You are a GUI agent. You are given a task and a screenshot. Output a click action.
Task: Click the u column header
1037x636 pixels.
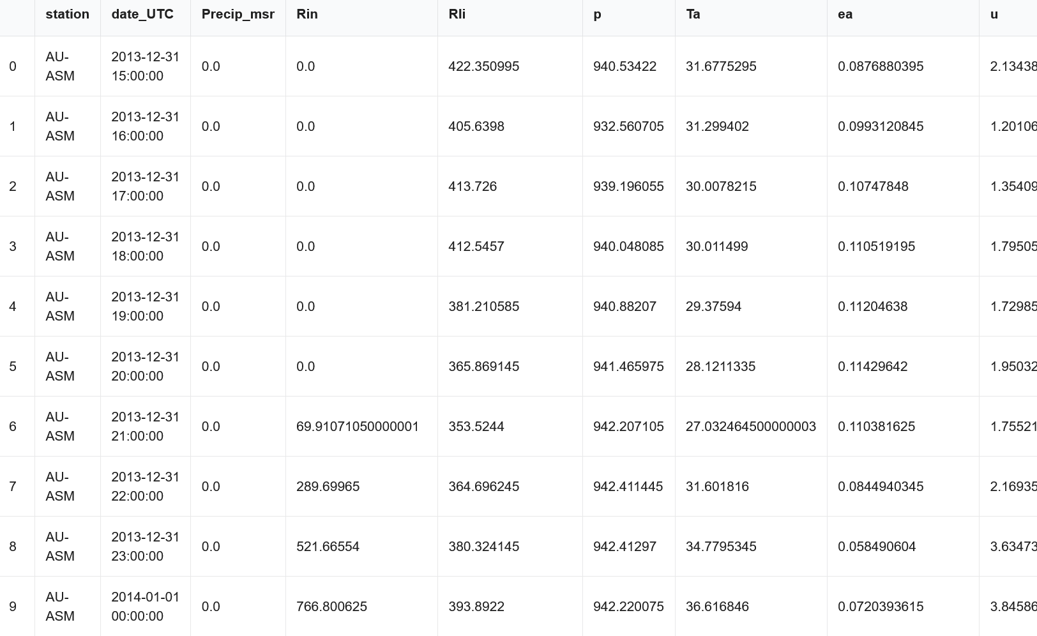(x=994, y=14)
